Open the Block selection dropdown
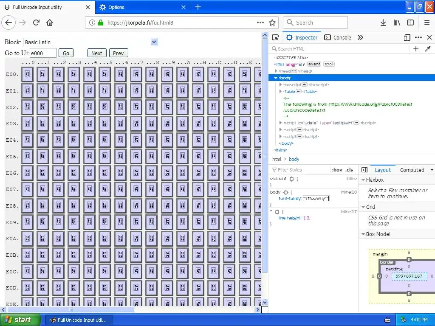Image resolution: width=435 pixels, height=326 pixels. (90, 42)
